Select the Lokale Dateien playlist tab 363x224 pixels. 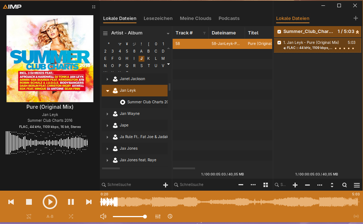click(293, 18)
